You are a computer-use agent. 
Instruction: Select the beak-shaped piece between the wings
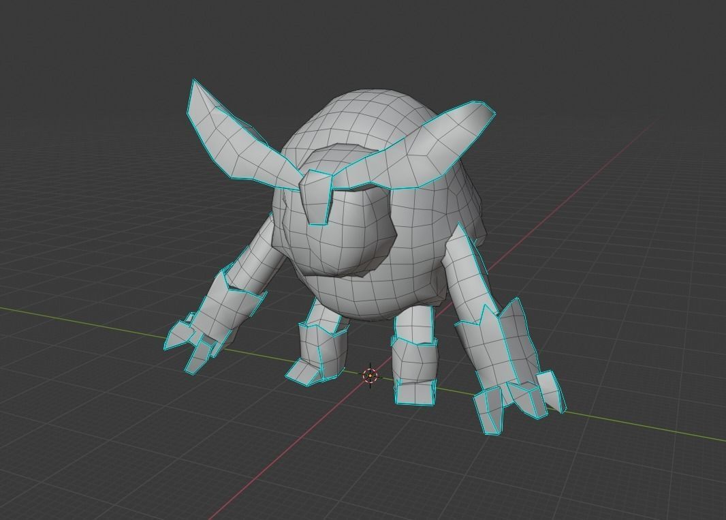[316, 198]
